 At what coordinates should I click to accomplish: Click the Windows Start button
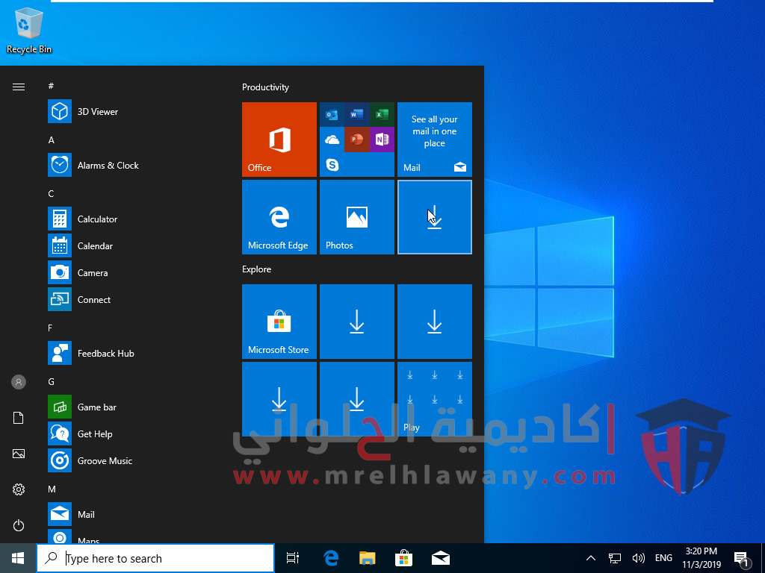(x=18, y=558)
